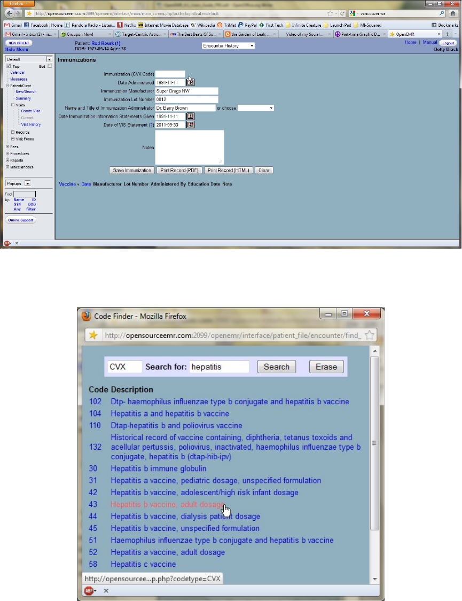Click the site identity star in Code Finder URL bar

coord(93,335)
